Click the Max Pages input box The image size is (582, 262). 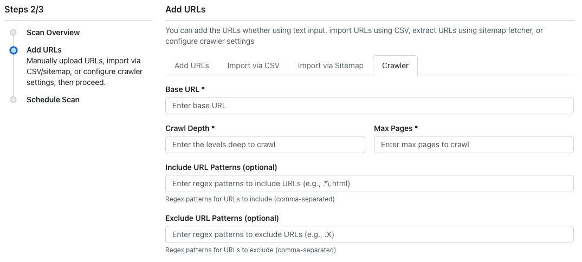tap(474, 145)
